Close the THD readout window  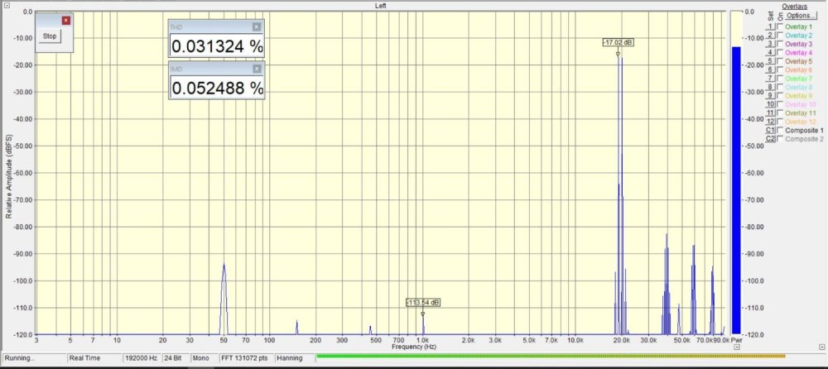click(x=257, y=27)
